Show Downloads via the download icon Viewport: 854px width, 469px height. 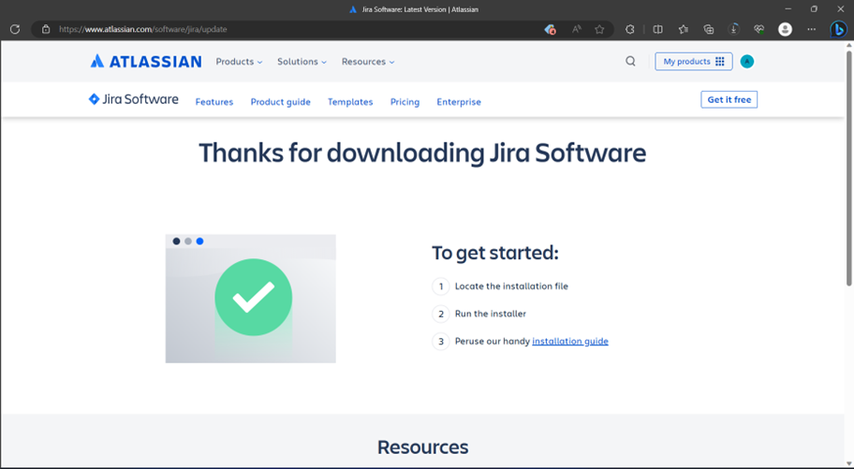[x=734, y=29]
